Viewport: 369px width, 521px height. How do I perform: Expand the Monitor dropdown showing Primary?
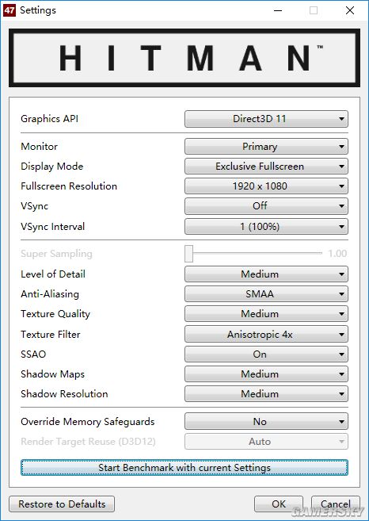266,147
